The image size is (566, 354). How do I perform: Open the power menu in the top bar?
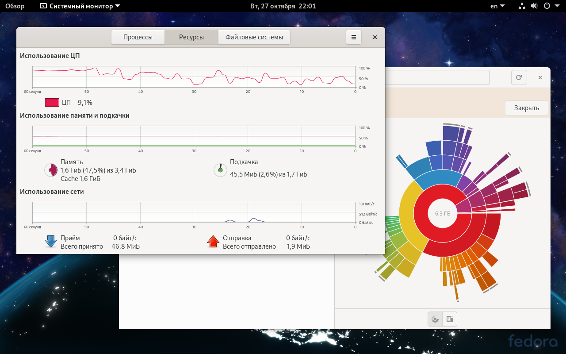546,6
